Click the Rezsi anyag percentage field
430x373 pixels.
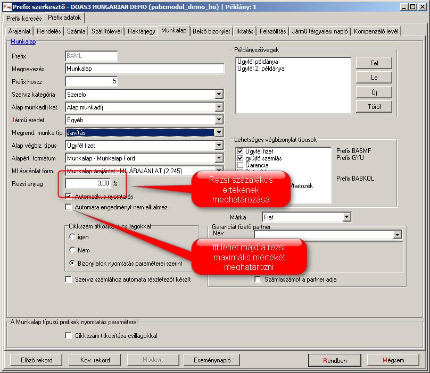tap(88, 183)
